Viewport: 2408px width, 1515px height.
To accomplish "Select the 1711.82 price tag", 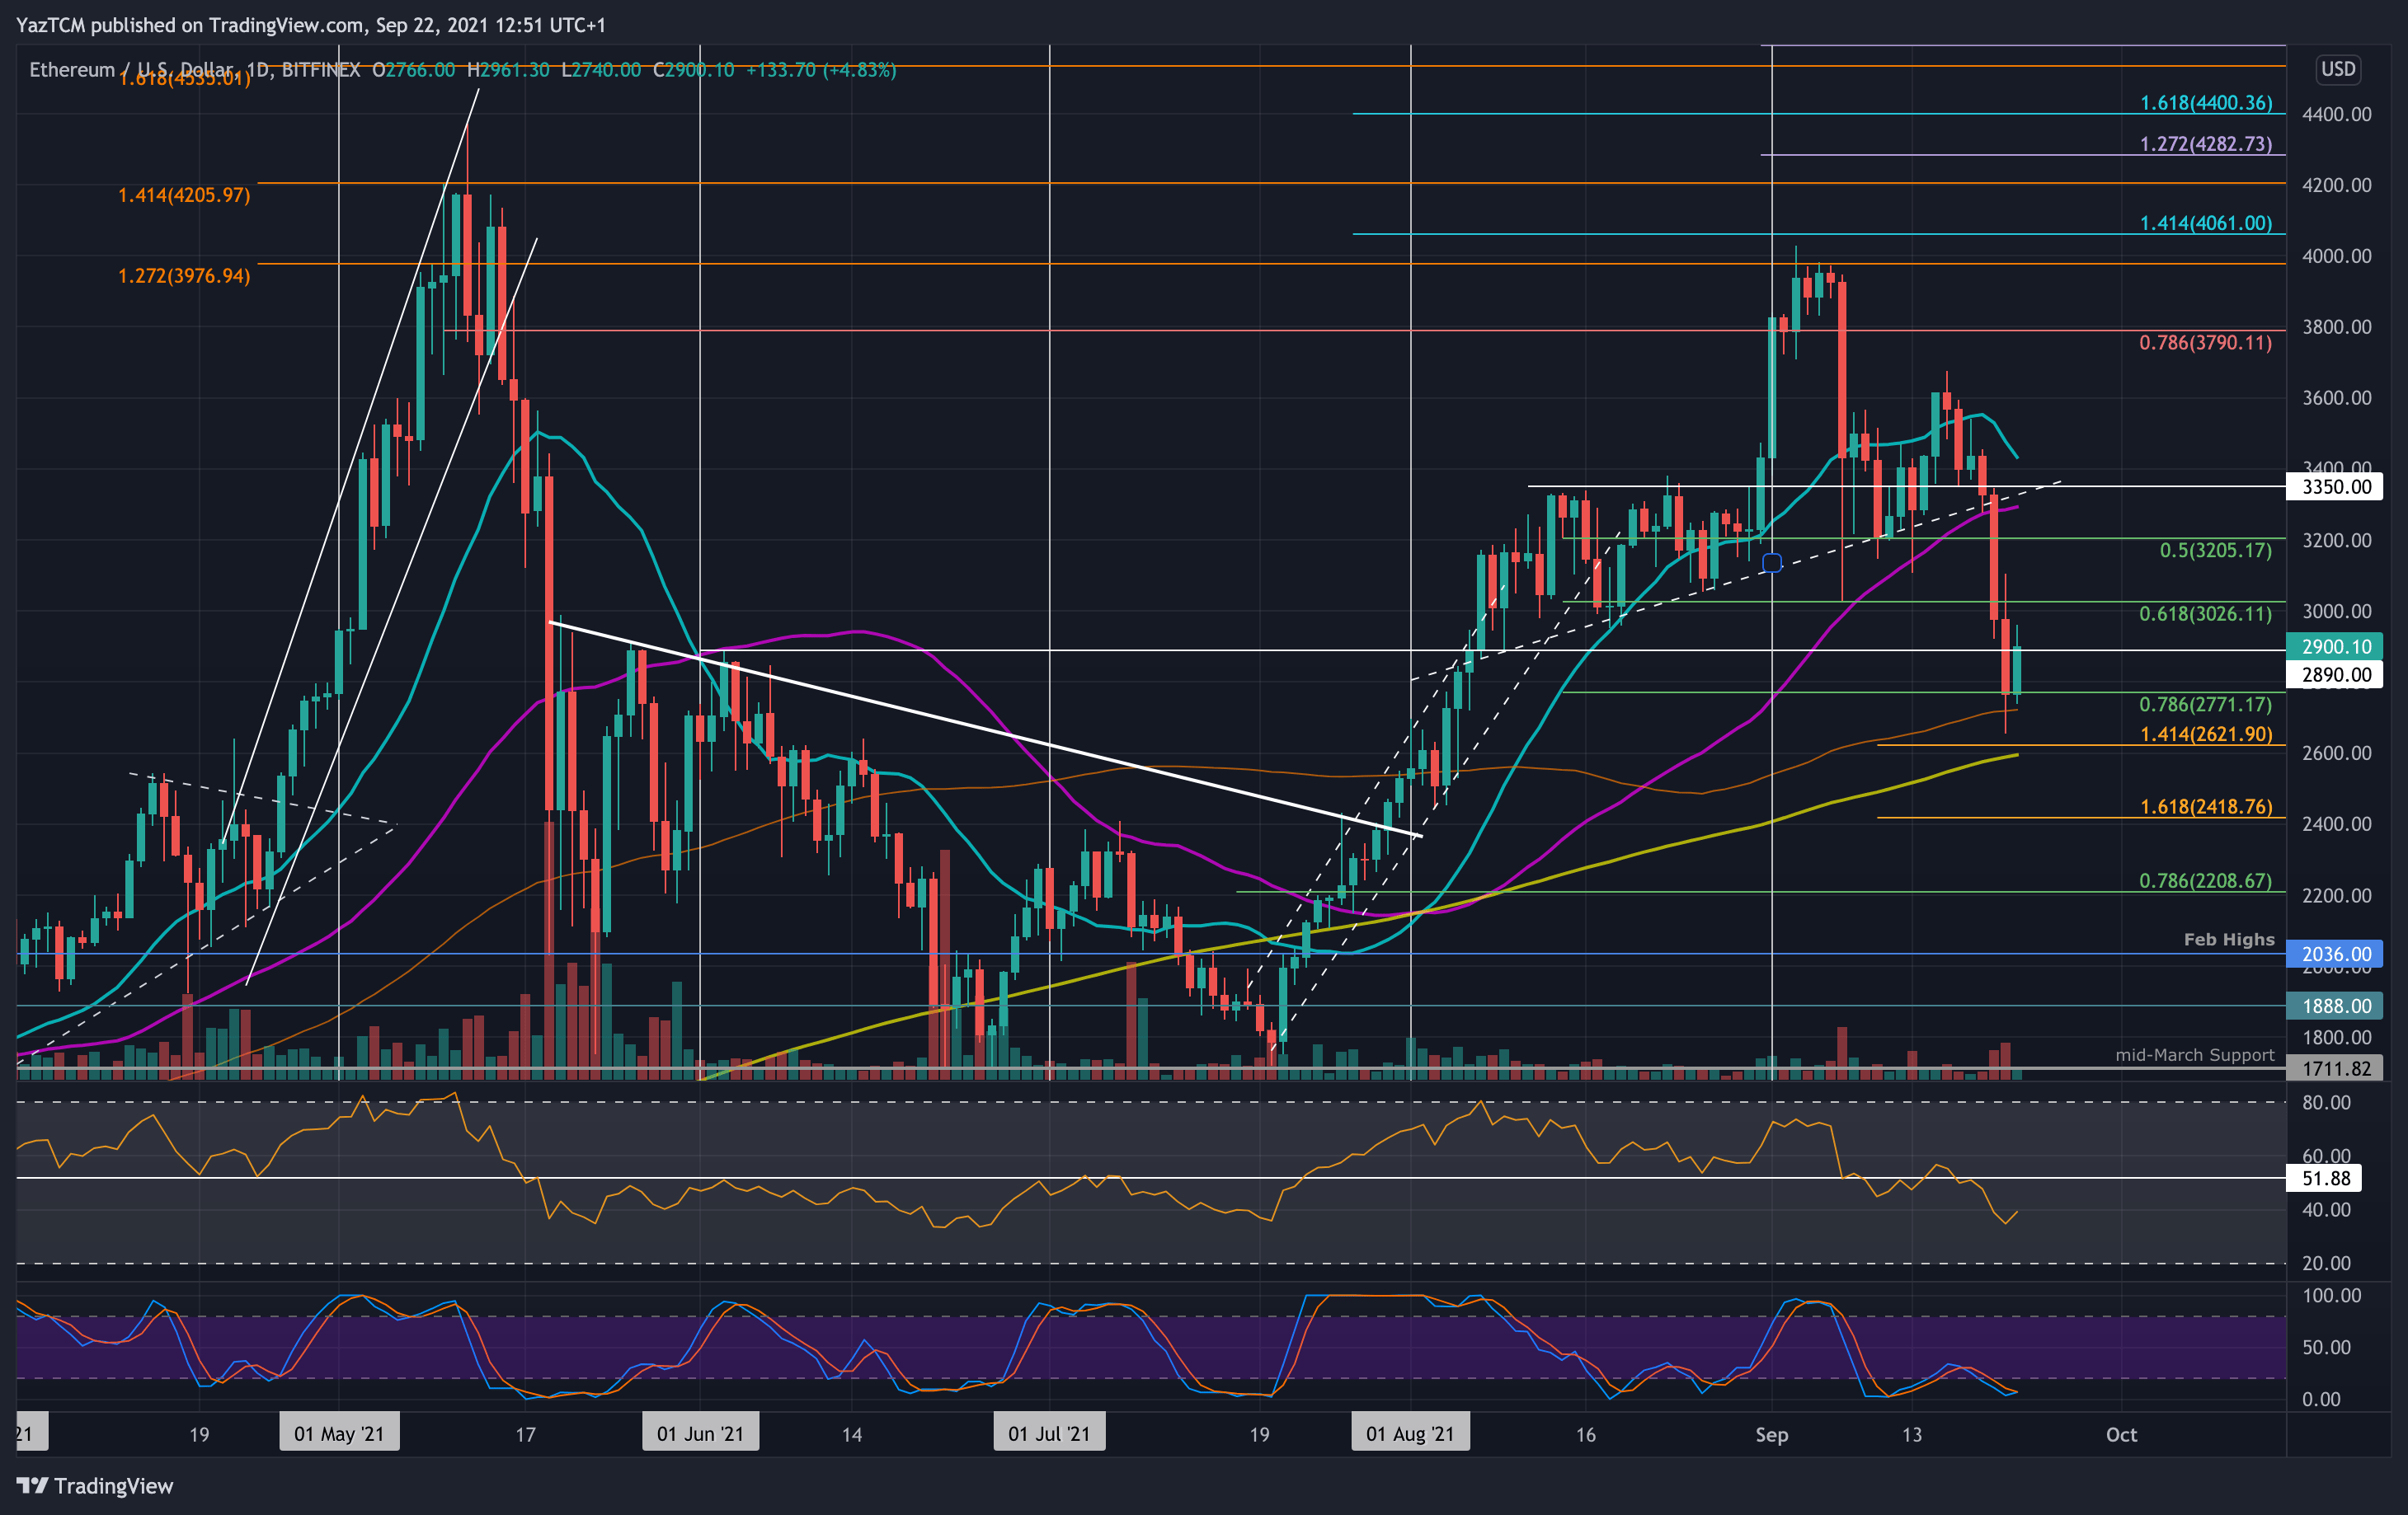I will point(2335,1068).
